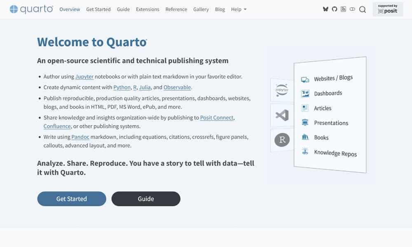
Task: Open search with the magnifier icon
Action: pyautogui.click(x=363, y=9)
